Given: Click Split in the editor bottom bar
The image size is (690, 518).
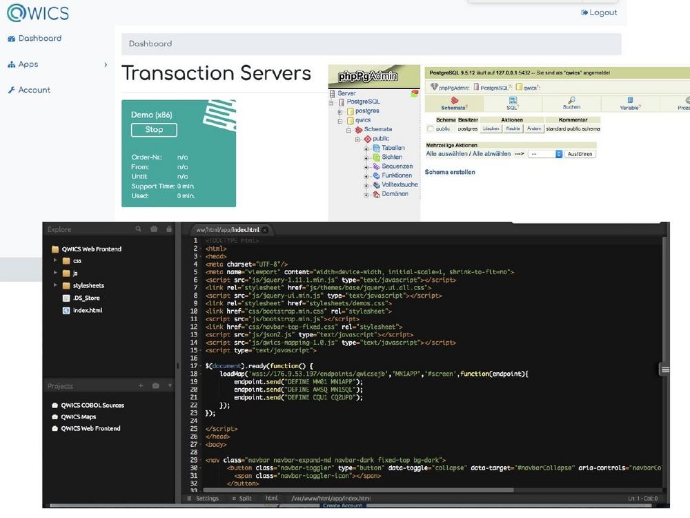Looking at the screenshot, I should (241, 498).
